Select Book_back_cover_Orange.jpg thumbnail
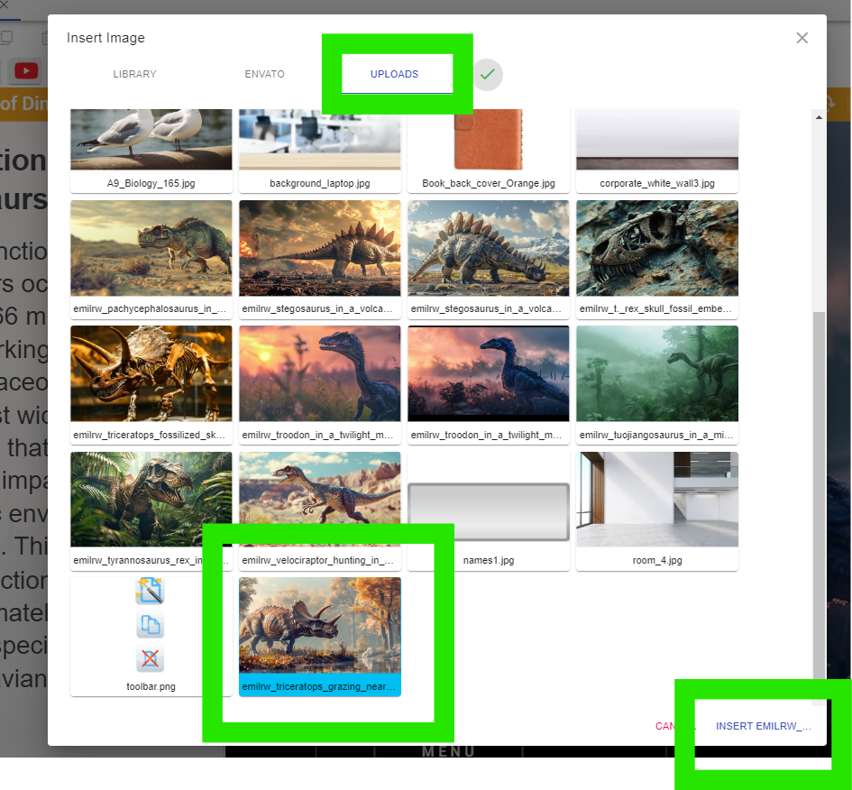This screenshot has width=852, height=790. coord(489,151)
